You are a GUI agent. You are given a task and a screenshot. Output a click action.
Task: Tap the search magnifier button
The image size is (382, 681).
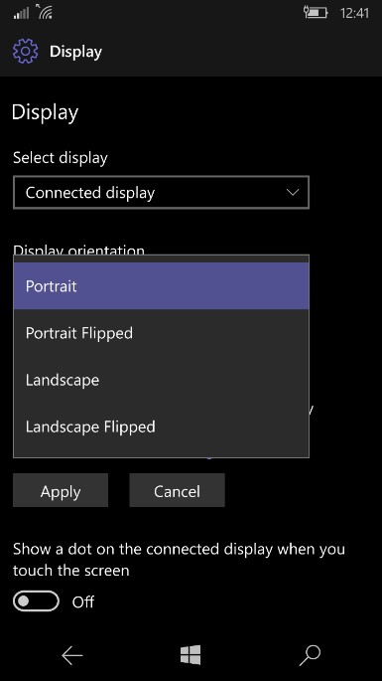click(x=310, y=655)
